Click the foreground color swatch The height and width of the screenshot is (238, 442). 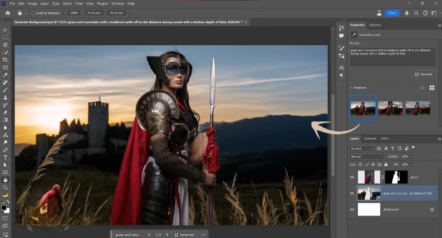click(3, 207)
